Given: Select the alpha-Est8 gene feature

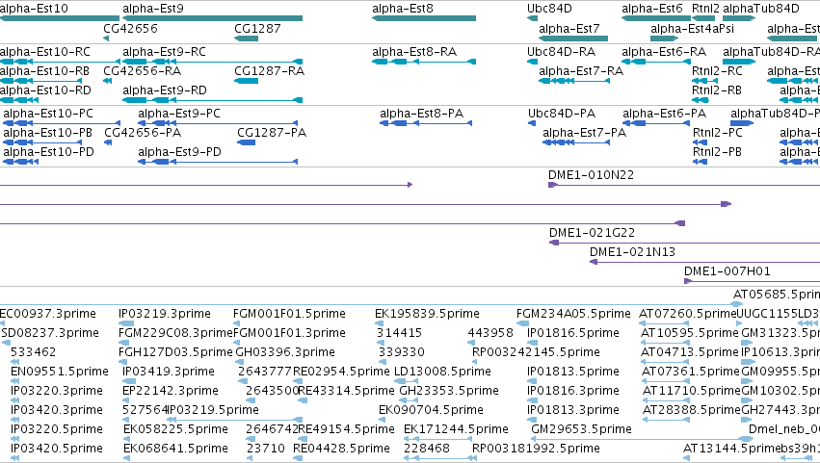Looking at the screenshot, I should (424, 18).
